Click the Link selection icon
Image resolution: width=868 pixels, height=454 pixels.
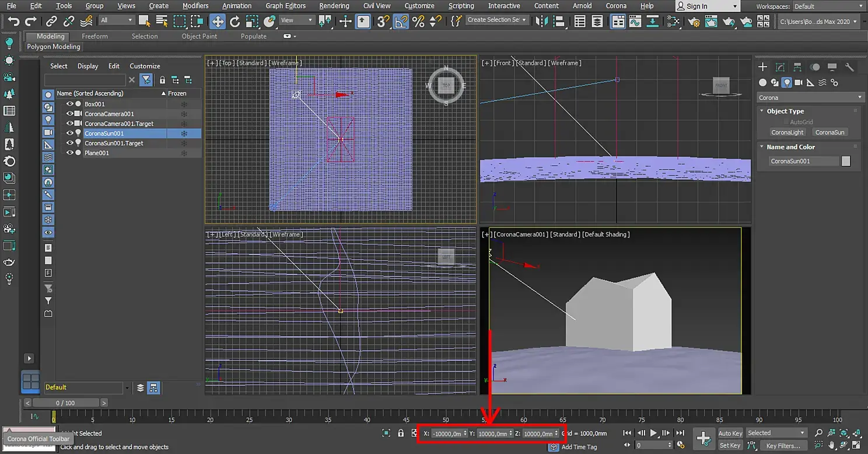(51, 22)
